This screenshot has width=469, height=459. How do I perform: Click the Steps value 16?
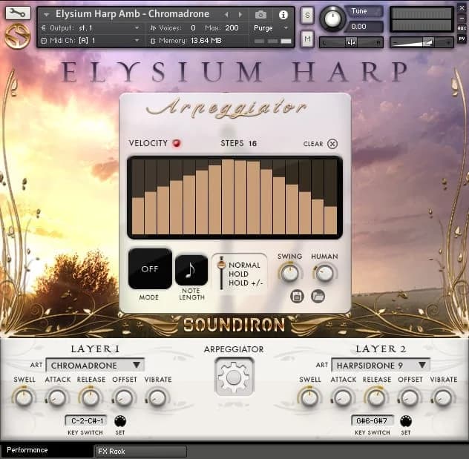click(252, 143)
